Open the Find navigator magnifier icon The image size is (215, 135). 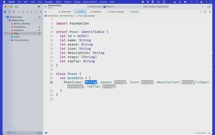tap(18, 12)
